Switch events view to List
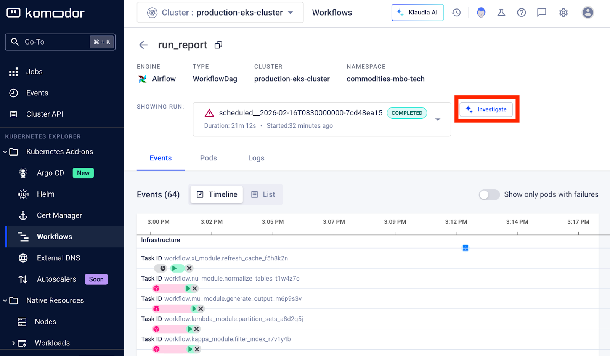 263,195
